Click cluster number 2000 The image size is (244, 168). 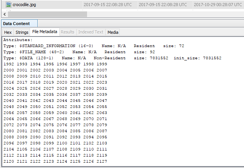pos(9,70)
